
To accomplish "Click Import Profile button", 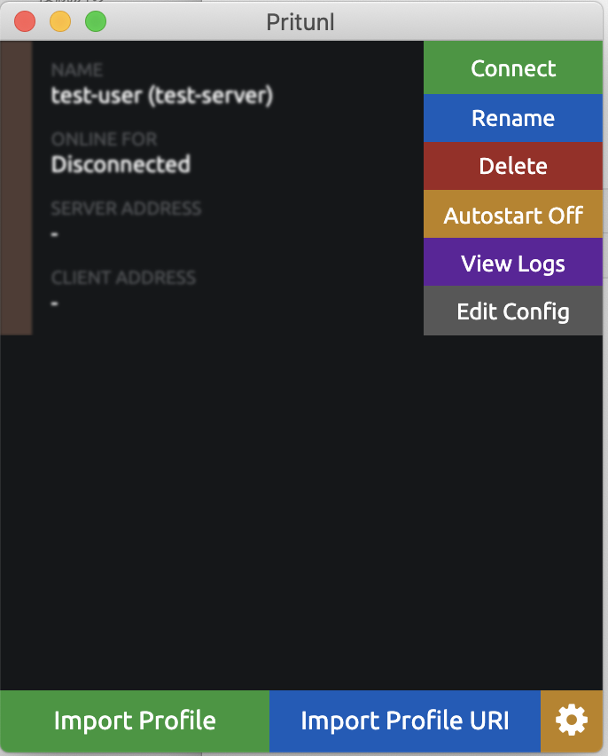I will tap(135, 721).
